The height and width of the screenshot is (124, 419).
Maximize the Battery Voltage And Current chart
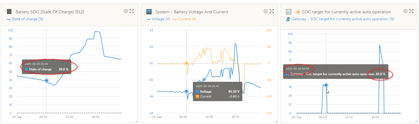272,11
